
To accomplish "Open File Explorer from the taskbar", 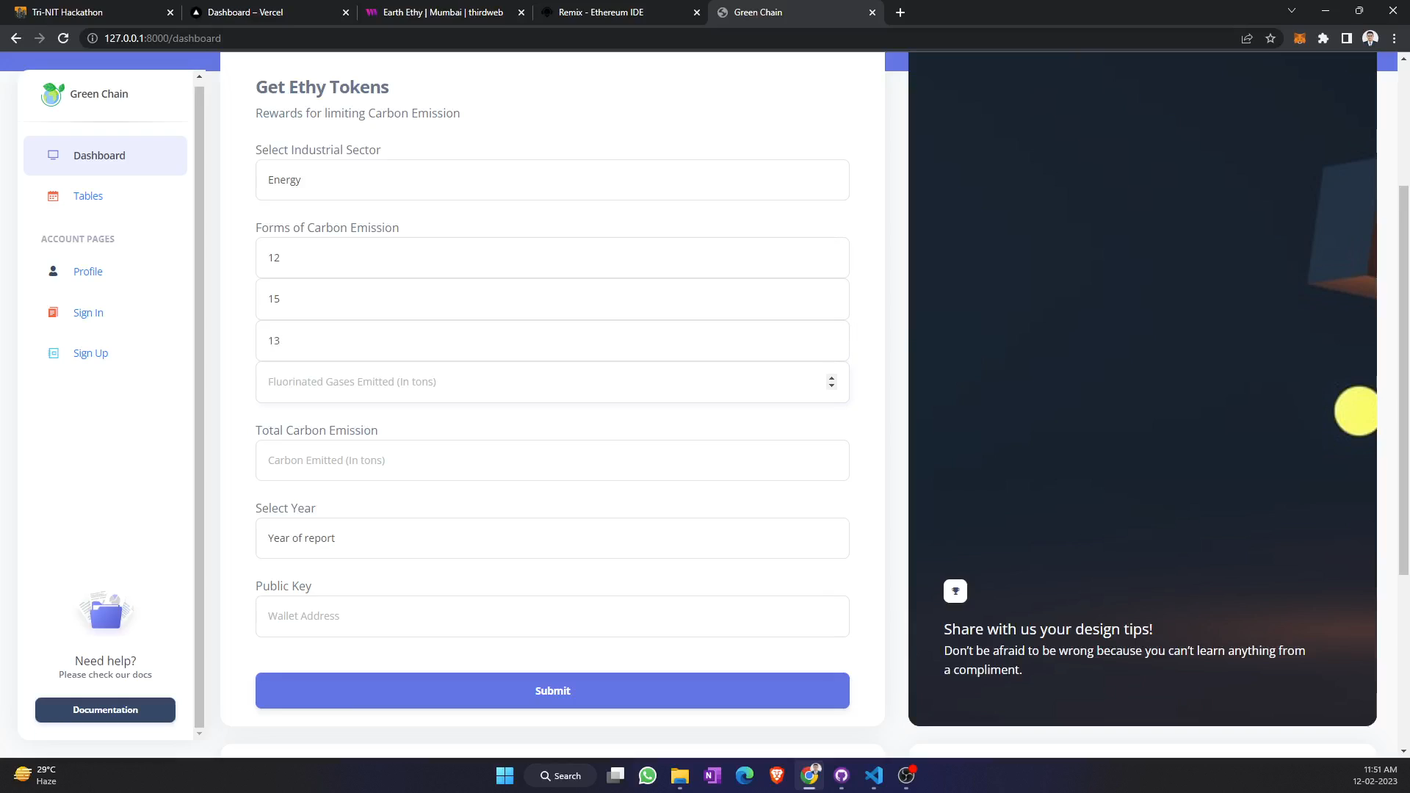I will click(x=679, y=775).
